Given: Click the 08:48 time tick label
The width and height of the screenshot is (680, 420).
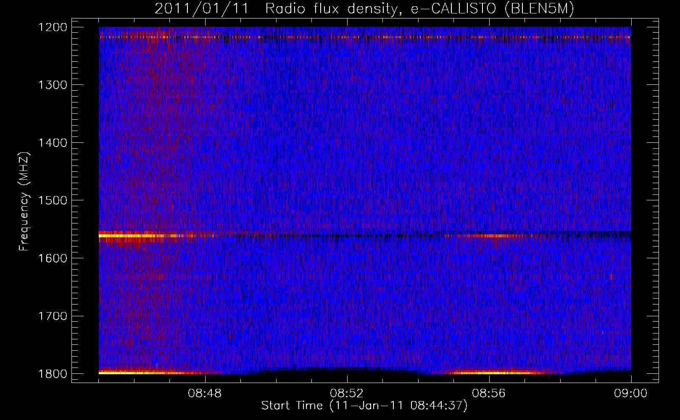Looking at the screenshot, I should [205, 394].
